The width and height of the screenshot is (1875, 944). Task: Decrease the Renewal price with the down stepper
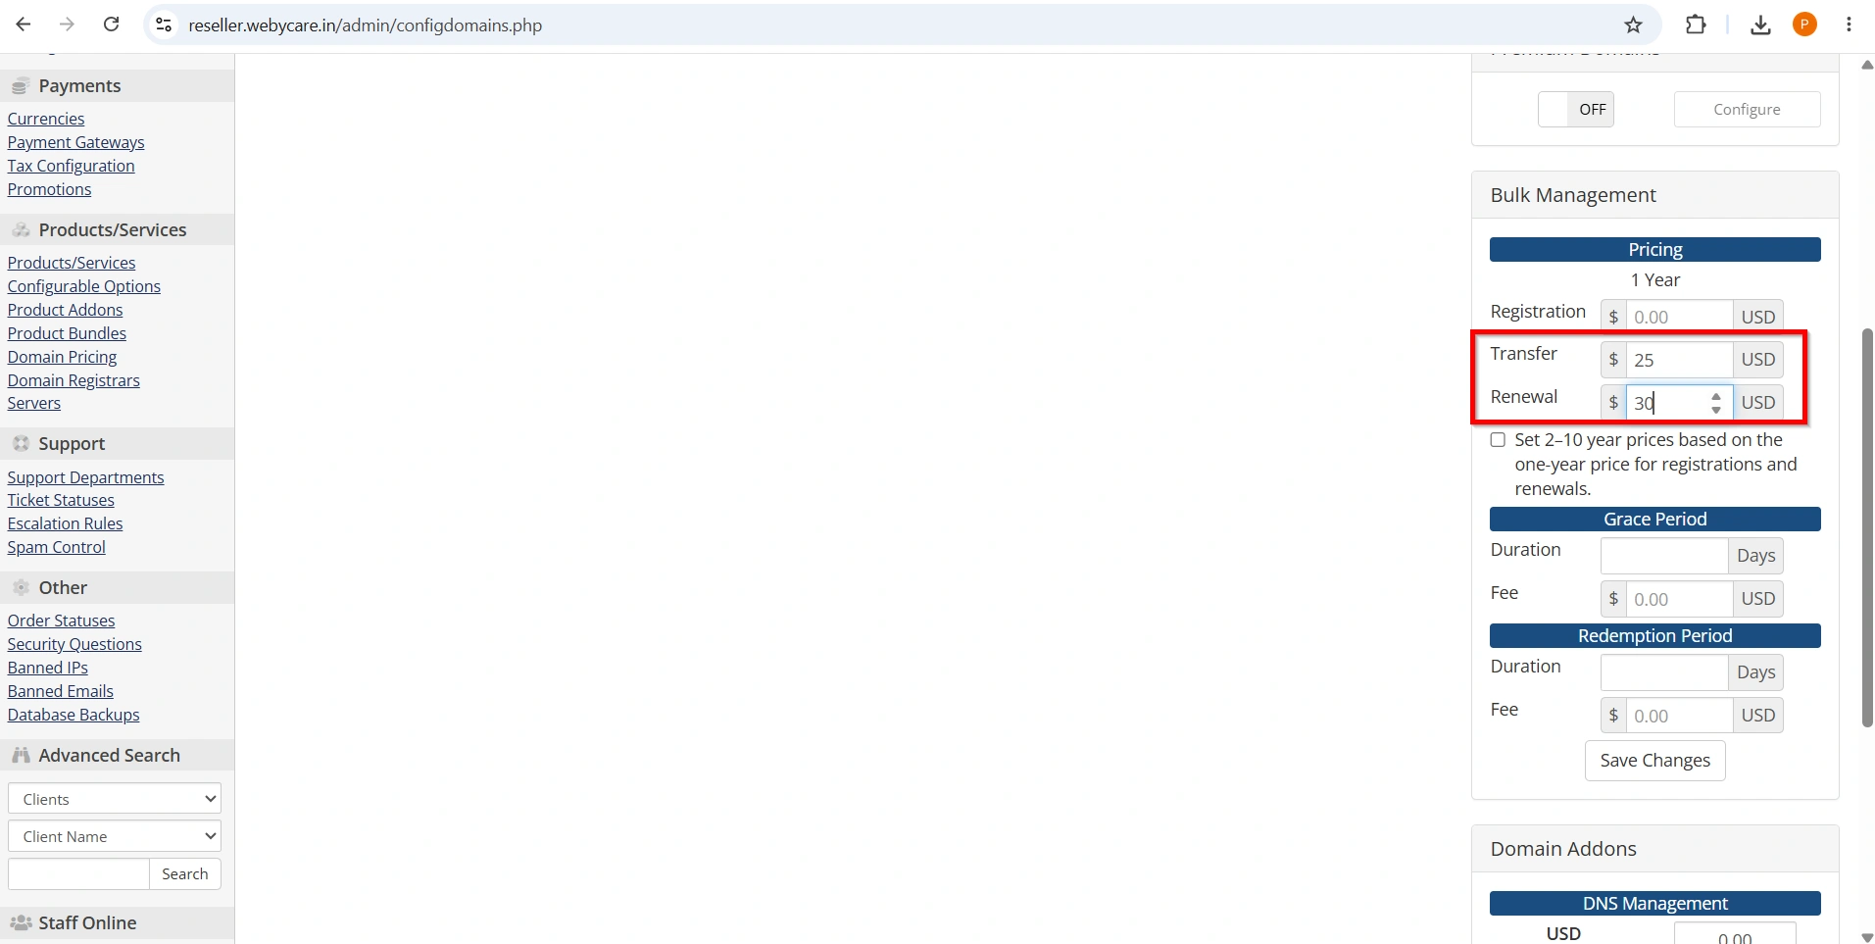tap(1716, 409)
